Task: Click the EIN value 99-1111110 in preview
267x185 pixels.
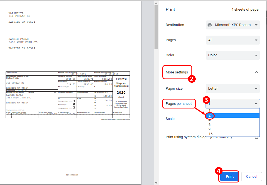Action: click(x=111, y=74)
